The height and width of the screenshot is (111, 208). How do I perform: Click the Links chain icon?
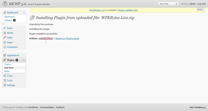5,37
